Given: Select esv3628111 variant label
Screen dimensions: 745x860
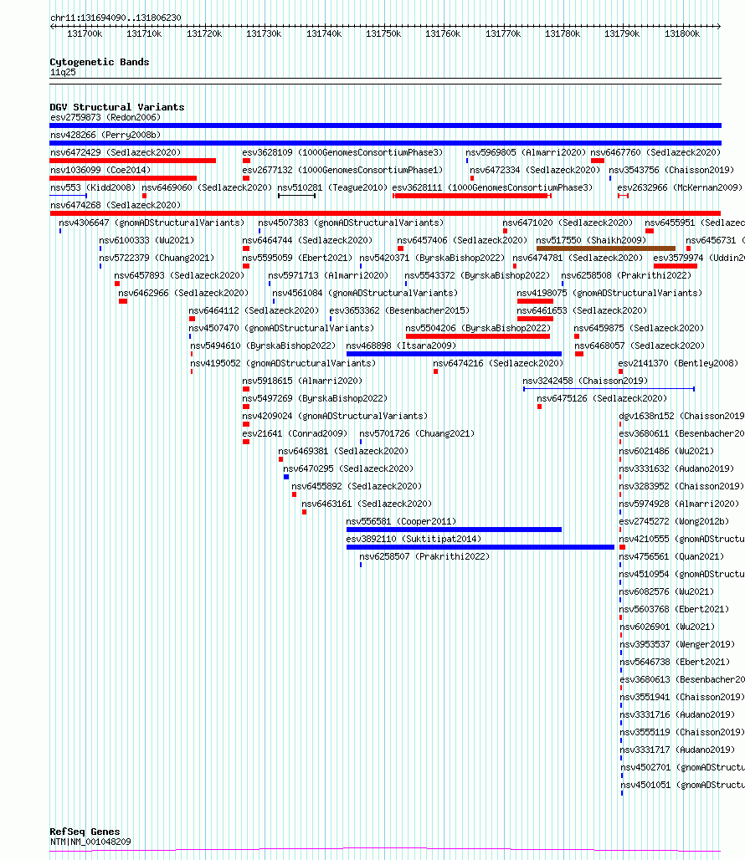Looking at the screenshot, I should coord(493,187).
